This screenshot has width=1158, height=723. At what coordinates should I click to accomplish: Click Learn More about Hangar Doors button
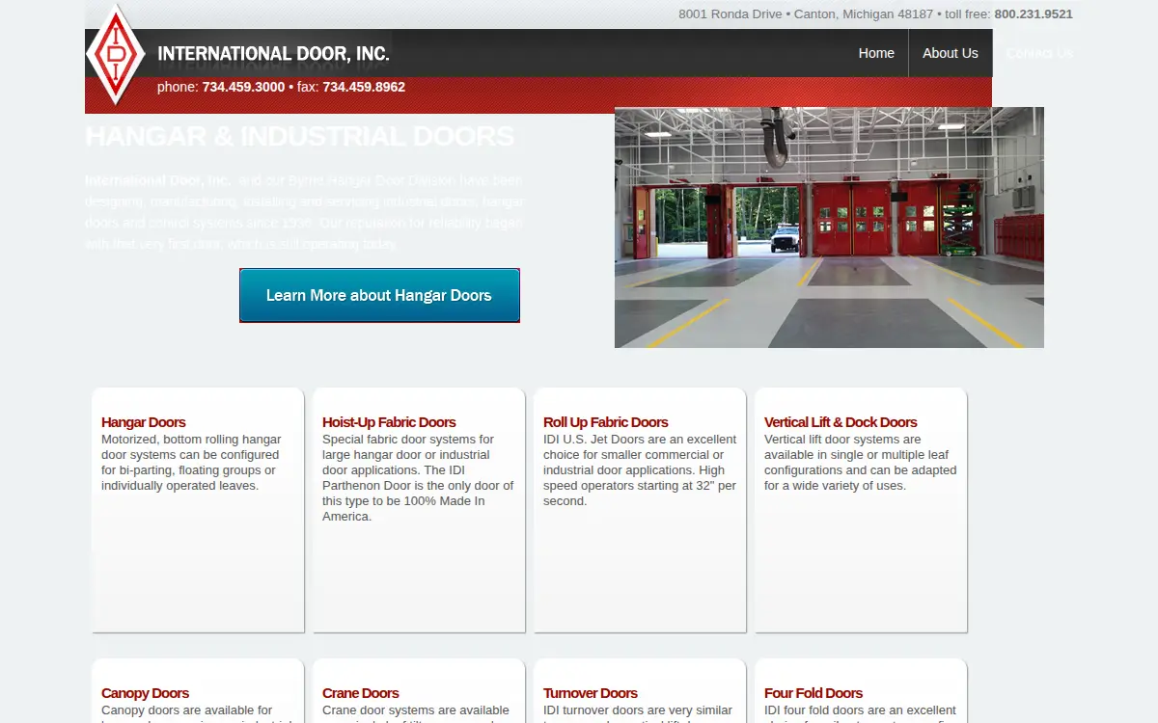[x=379, y=295]
